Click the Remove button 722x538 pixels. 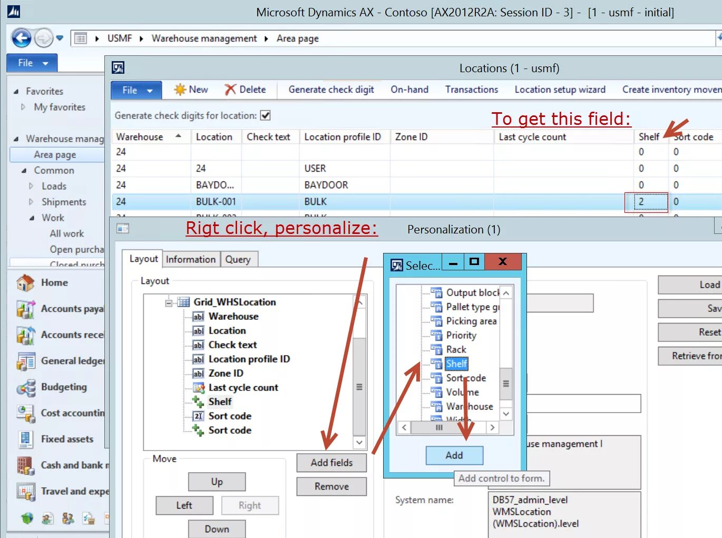(x=331, y=486)
